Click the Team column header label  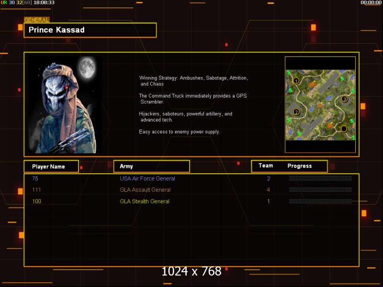tap(266, 166)
